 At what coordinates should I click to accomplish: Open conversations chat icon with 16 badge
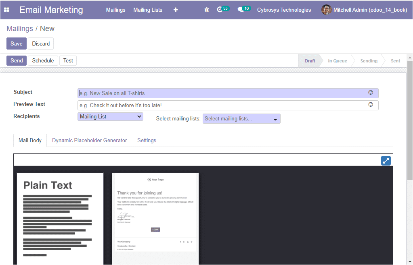coord(241,10)
